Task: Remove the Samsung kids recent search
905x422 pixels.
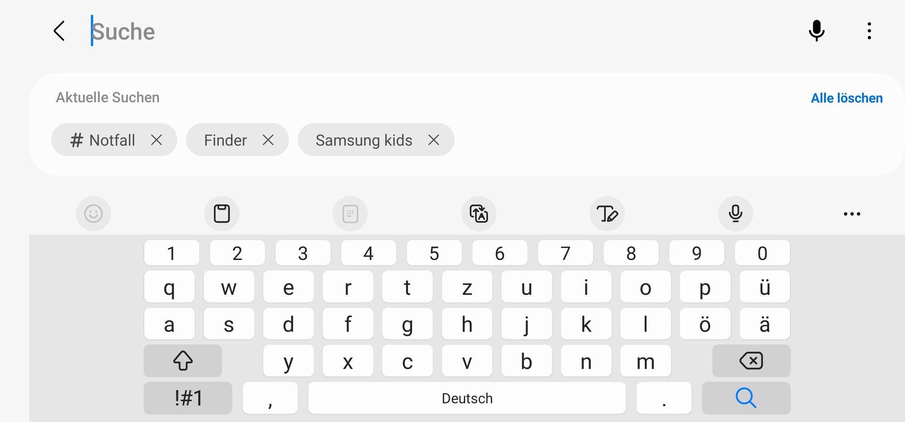Action: (x=433, y=140)
